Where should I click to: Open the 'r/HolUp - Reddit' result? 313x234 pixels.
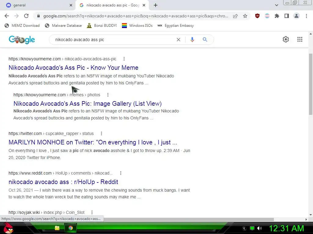(x=63, y=182)
